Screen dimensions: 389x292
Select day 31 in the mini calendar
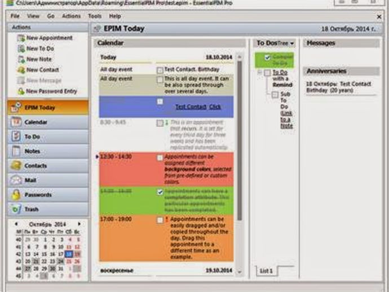point(61,269)
